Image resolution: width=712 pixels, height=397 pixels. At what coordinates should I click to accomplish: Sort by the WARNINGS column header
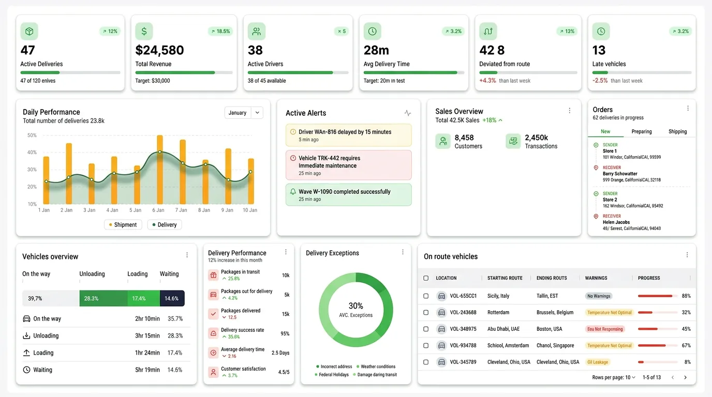click(596, 278)
